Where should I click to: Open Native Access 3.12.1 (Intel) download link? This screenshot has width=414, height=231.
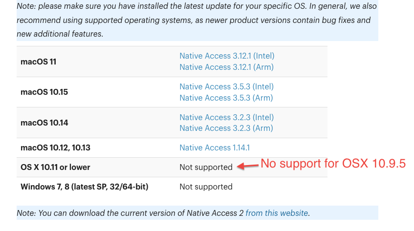(x=227, y=56)
